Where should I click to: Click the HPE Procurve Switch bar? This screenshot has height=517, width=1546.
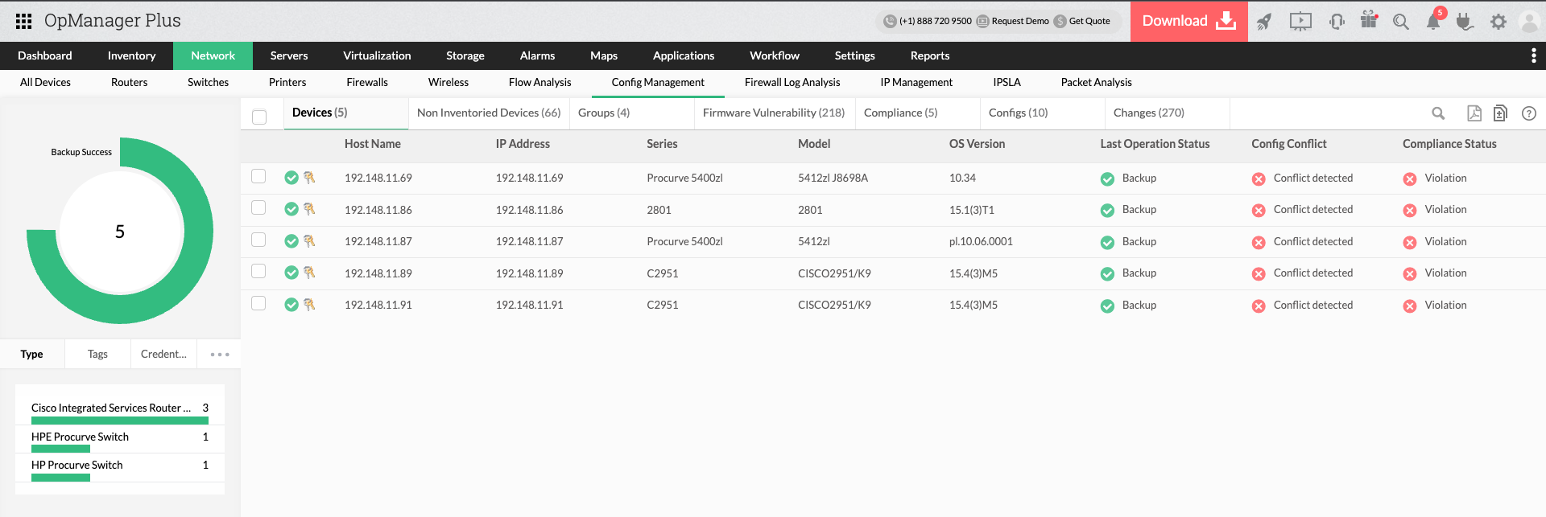click(x=60, y=449)
